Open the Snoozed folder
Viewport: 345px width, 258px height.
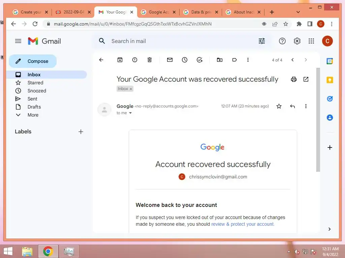[x=46, y=91]
